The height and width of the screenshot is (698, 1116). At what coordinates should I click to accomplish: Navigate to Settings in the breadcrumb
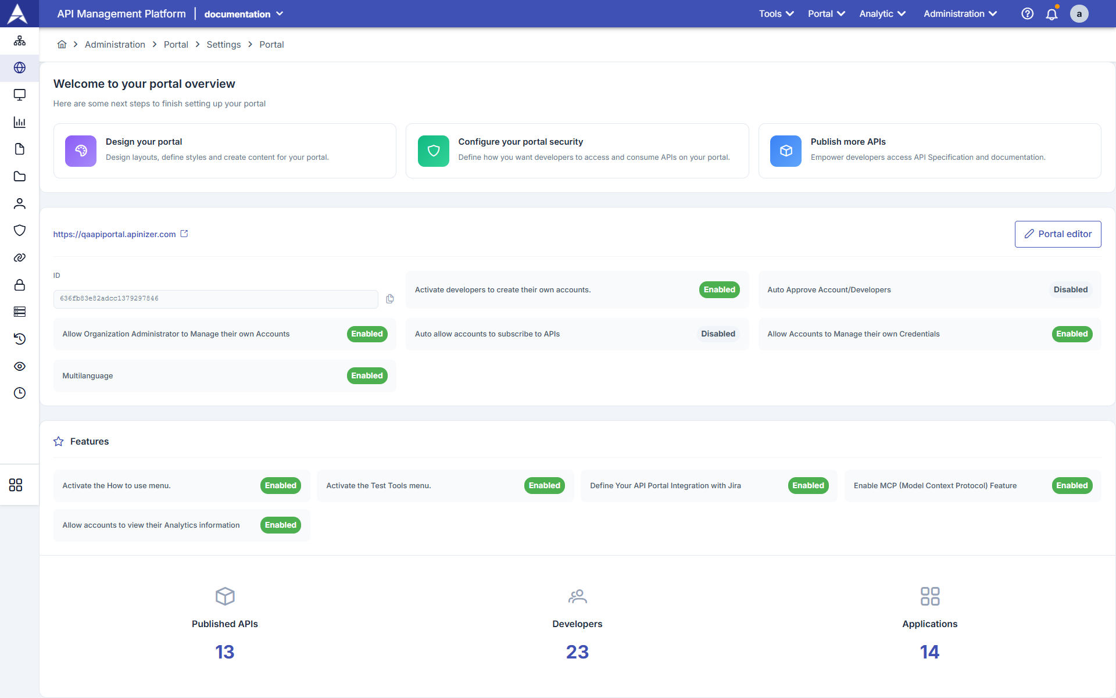(223, 44)
